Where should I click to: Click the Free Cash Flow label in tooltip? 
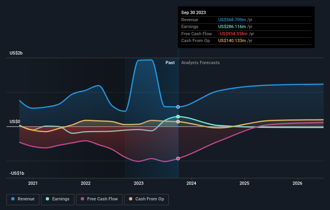[197, 34]
